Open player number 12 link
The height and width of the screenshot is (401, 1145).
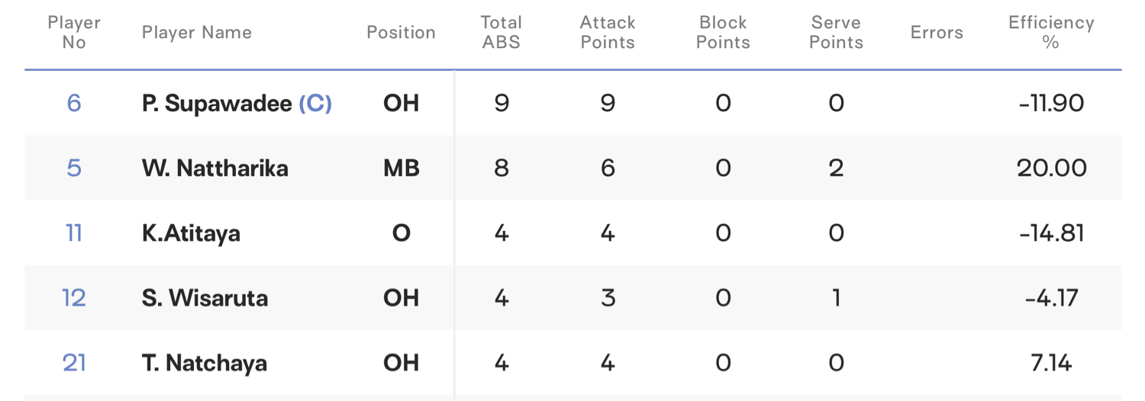tap(74, 297)
